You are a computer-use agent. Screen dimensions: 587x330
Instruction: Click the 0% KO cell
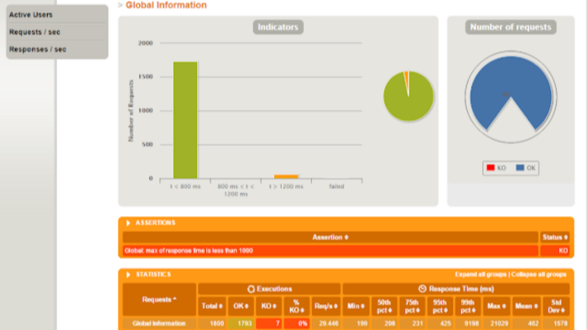coord(297,323)
